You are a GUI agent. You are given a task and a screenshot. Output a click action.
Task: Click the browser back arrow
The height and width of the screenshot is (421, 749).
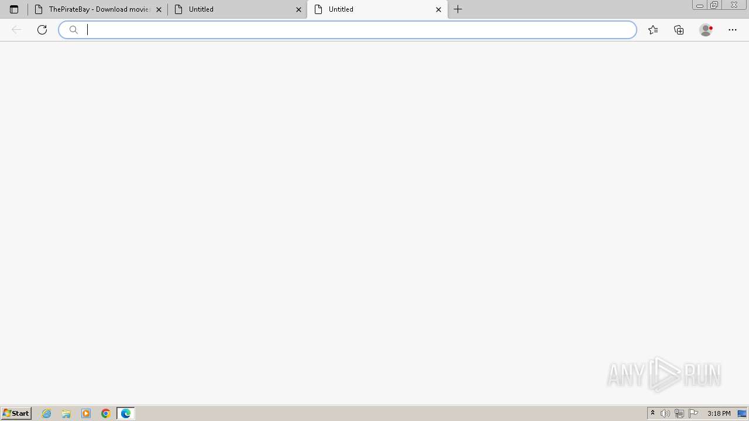[x=16, y=30]
